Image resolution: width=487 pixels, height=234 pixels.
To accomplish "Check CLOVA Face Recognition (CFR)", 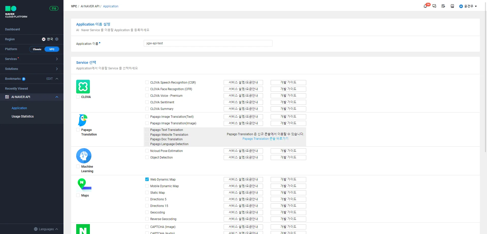I will click(147, 89).
